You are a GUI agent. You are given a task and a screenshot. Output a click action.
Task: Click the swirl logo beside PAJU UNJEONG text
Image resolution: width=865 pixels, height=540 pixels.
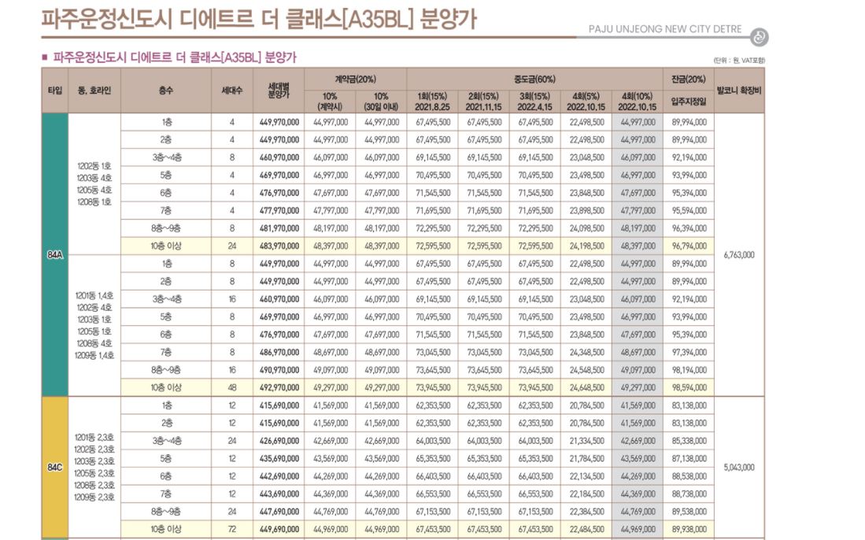[759, 37]
